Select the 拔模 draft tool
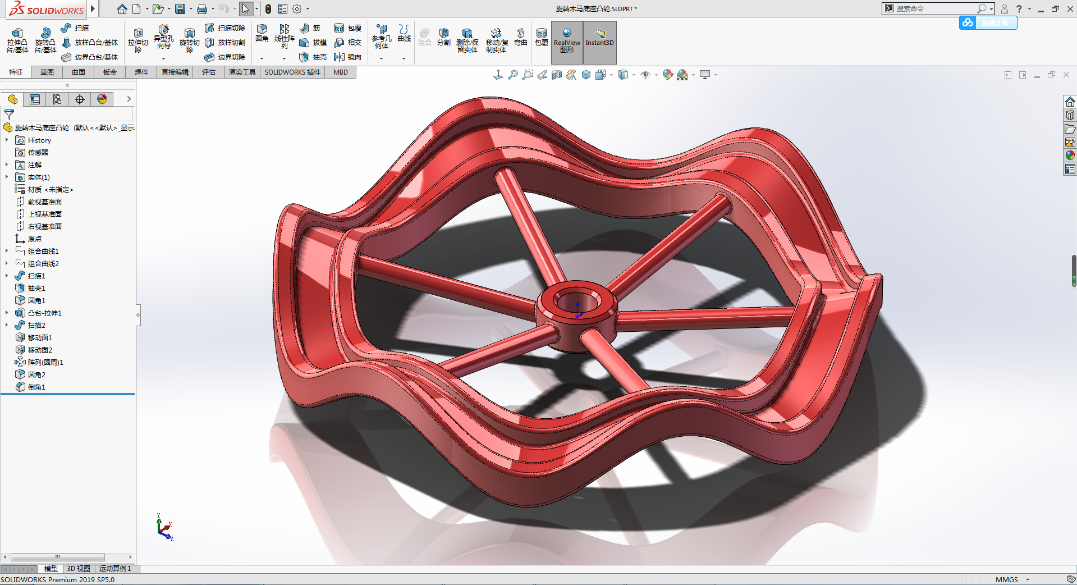Viewport: 1077px width, 585px height. 313,42
